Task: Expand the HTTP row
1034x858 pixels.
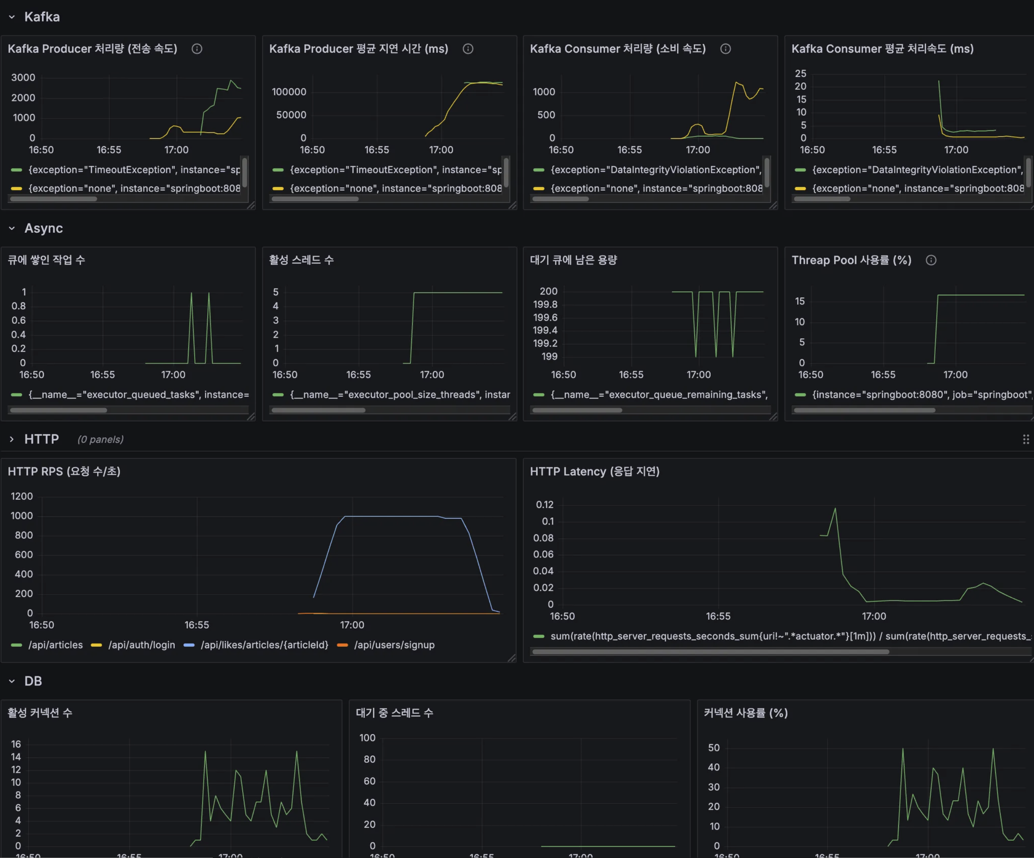Action: pyautogui.click(x=12, y=439)
